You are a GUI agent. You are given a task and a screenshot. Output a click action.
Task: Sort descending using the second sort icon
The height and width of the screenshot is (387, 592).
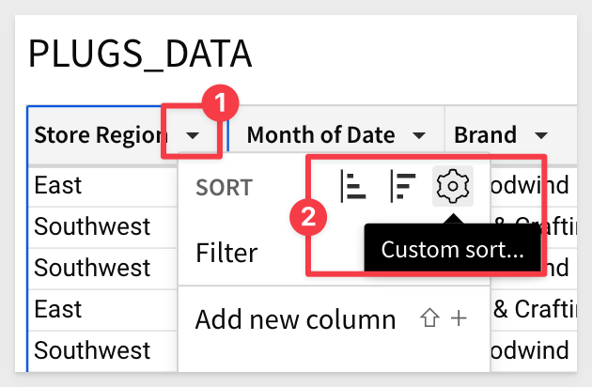click(x=403, y=186)
